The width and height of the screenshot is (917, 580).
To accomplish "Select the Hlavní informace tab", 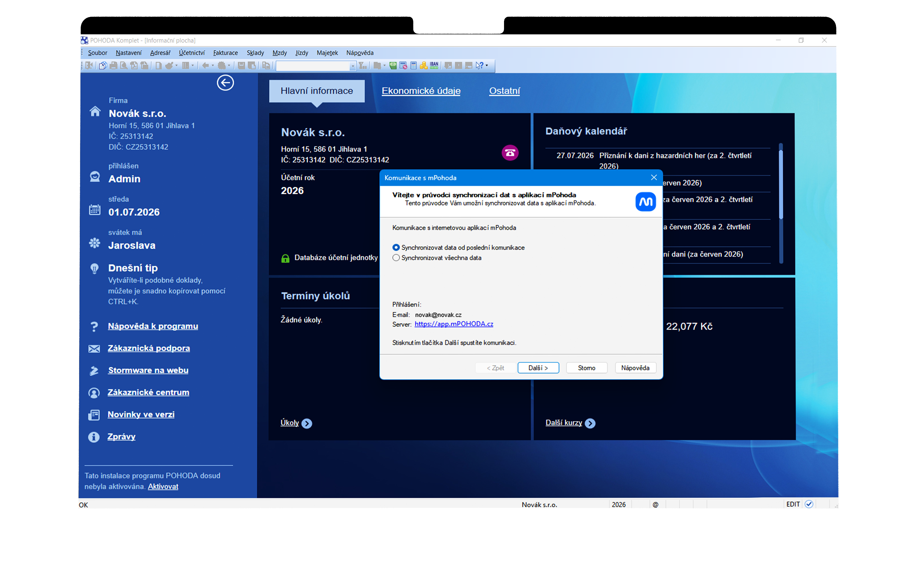I will (x=317, y=91).
